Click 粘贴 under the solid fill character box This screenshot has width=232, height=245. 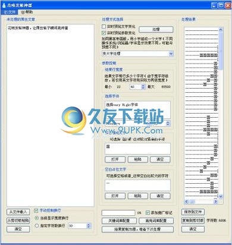138,159
